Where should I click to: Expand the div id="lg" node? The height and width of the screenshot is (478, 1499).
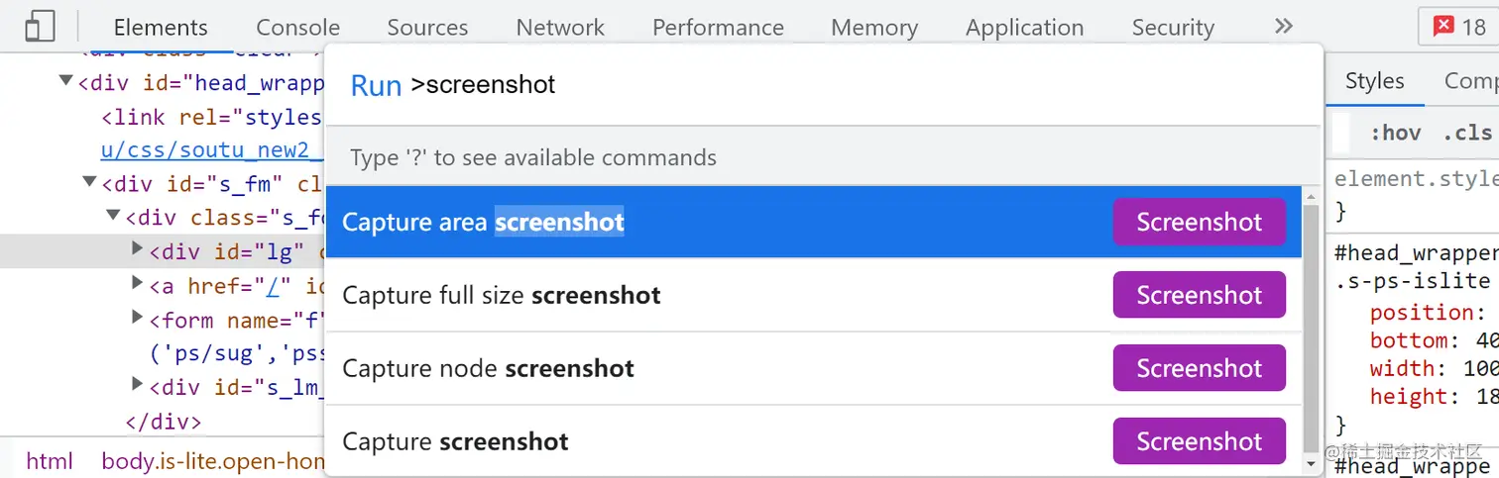tap(138, 250)
